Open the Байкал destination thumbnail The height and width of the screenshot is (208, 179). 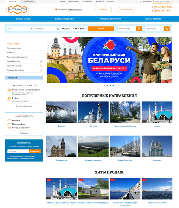62,112
